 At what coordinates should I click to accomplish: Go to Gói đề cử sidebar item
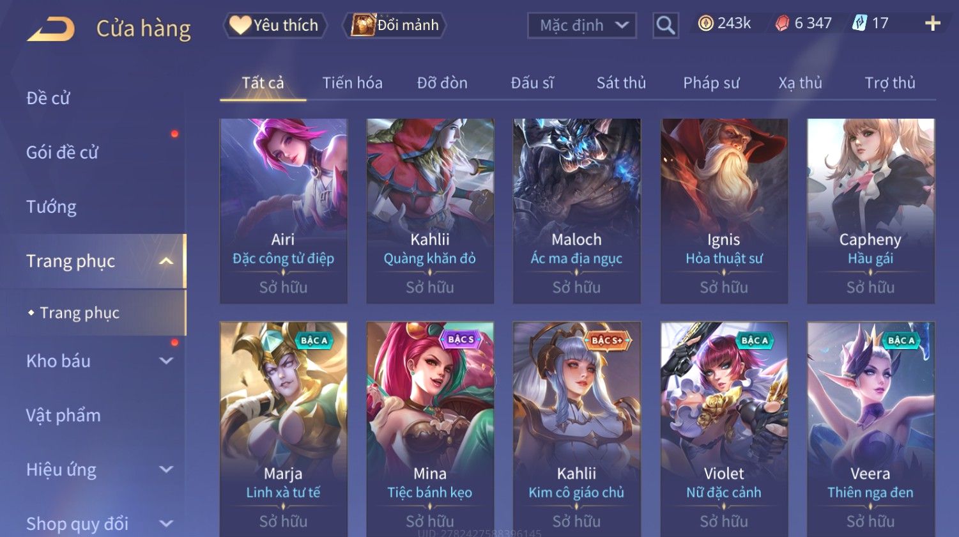[x=63, y=153]
